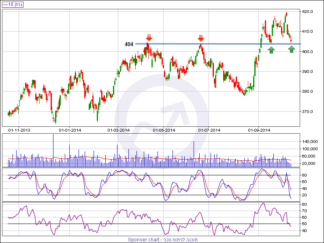The width and height of the screenshot is (324, 243).
Task: Click the green up arrow under the mid-September low
Action: (x=271, y=50)
